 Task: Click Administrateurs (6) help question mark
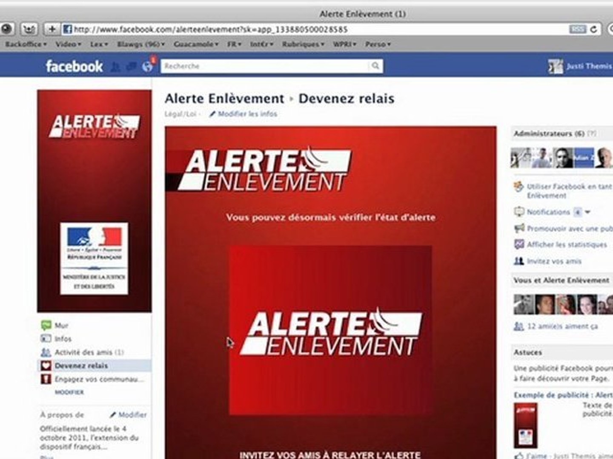(x=592, y=133)
